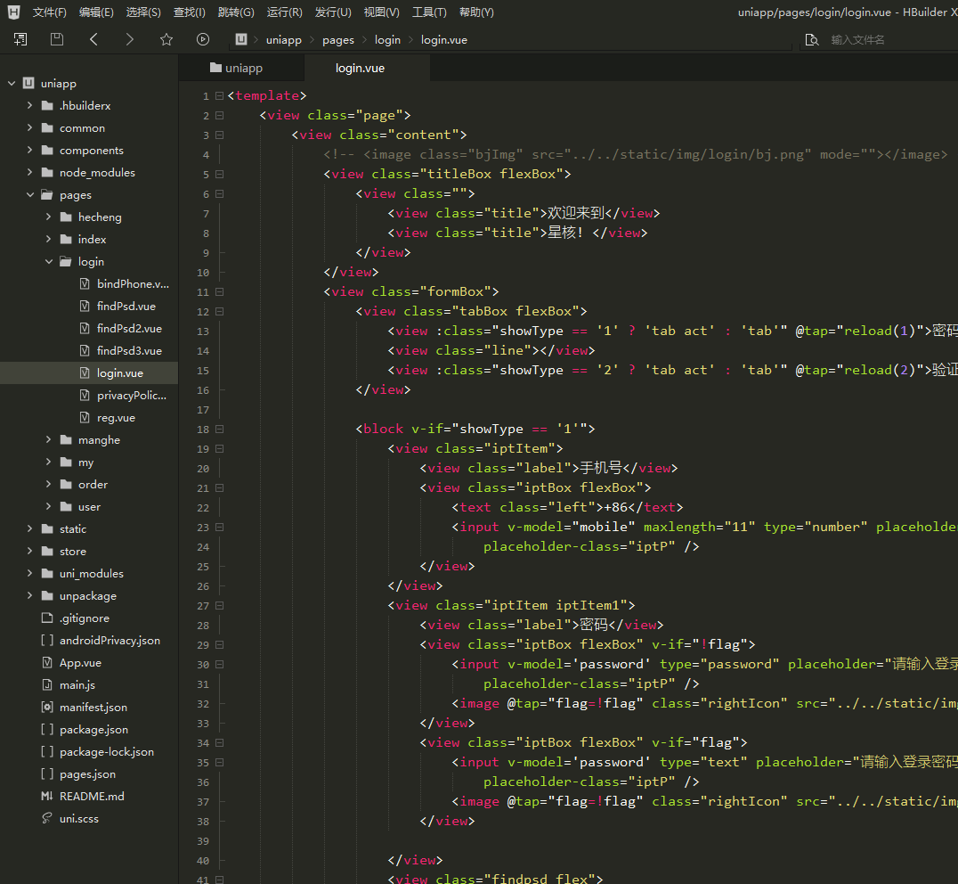
Task: Click the save icon in the toolbar
Action: 57,39
